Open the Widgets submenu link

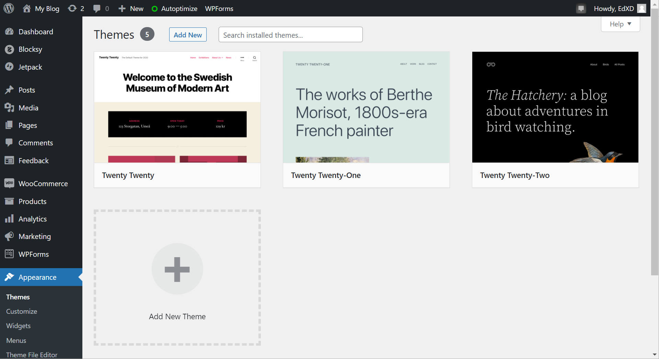[x=18, y=326]
